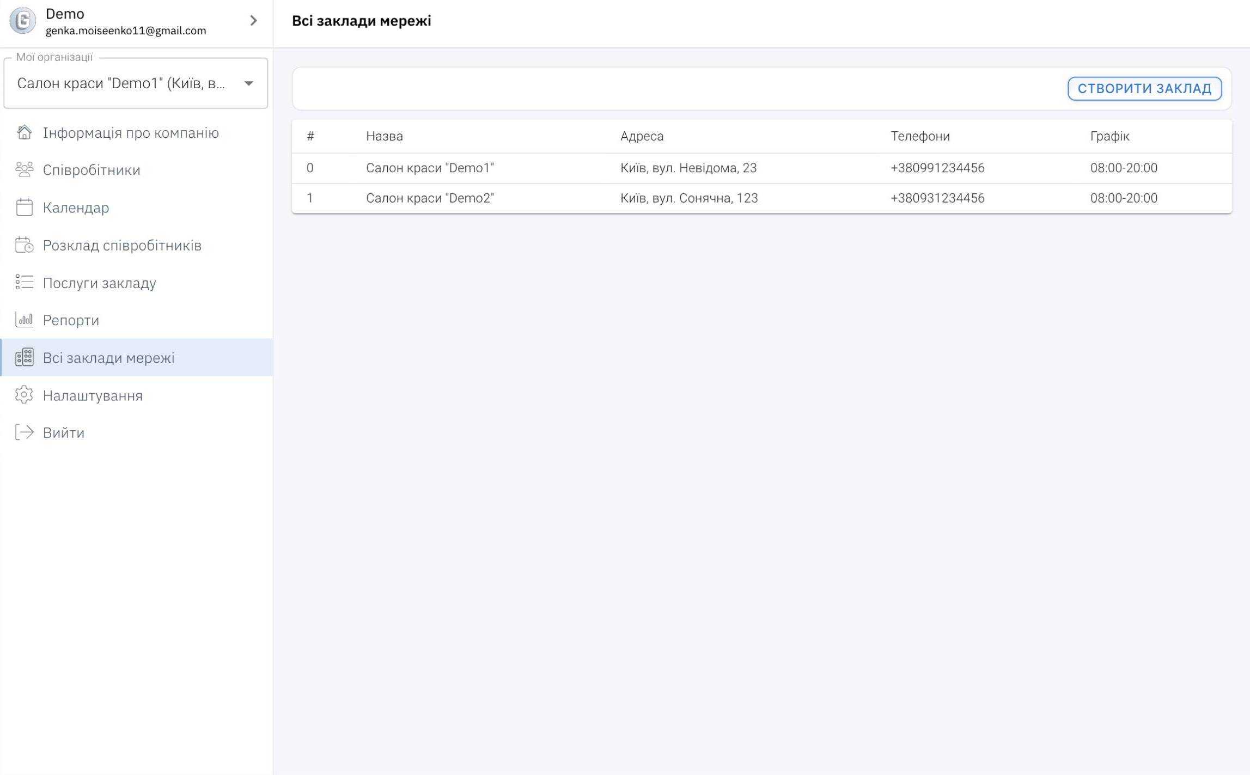
Task: Click the Demo account avatar
Action: pyautogui.click(x=22, y=21)
